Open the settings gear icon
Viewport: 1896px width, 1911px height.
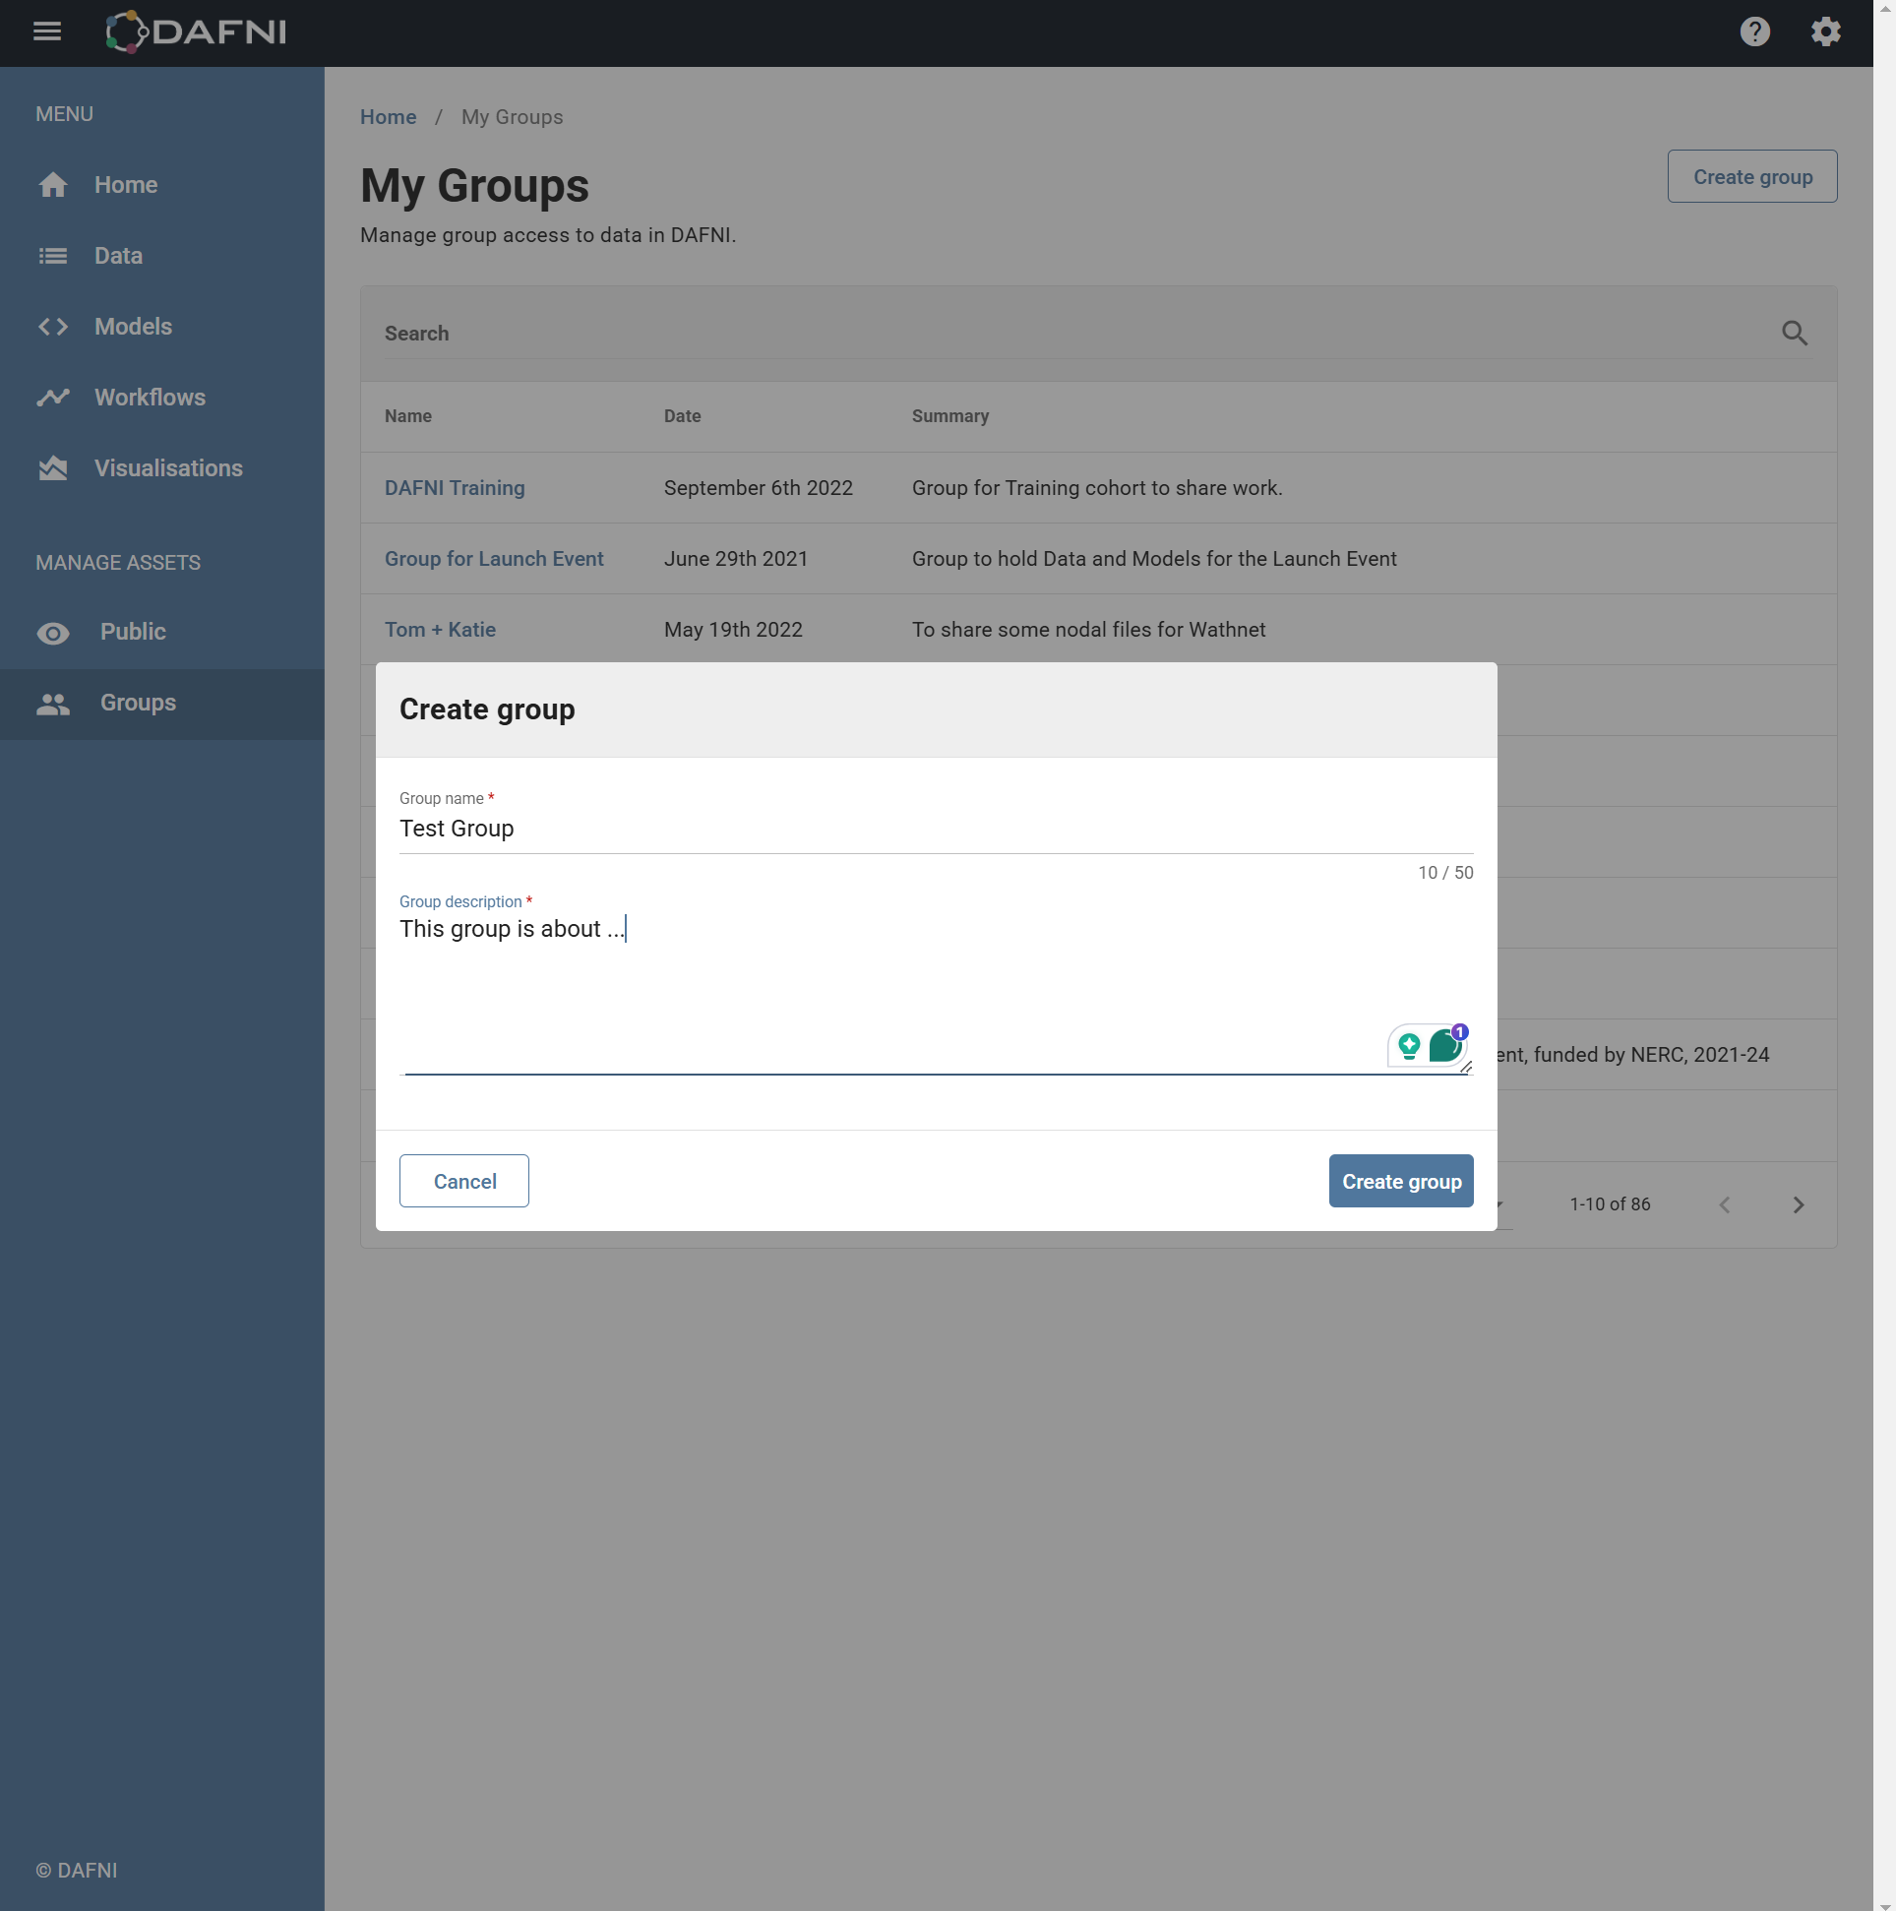[1825, 31]
